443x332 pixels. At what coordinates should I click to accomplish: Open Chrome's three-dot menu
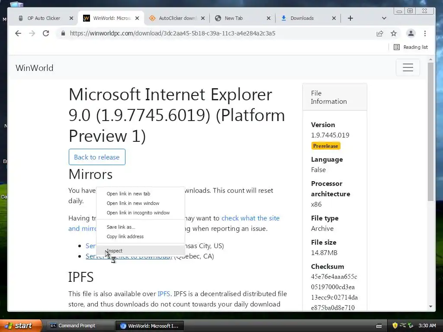[x=425, y=34]
